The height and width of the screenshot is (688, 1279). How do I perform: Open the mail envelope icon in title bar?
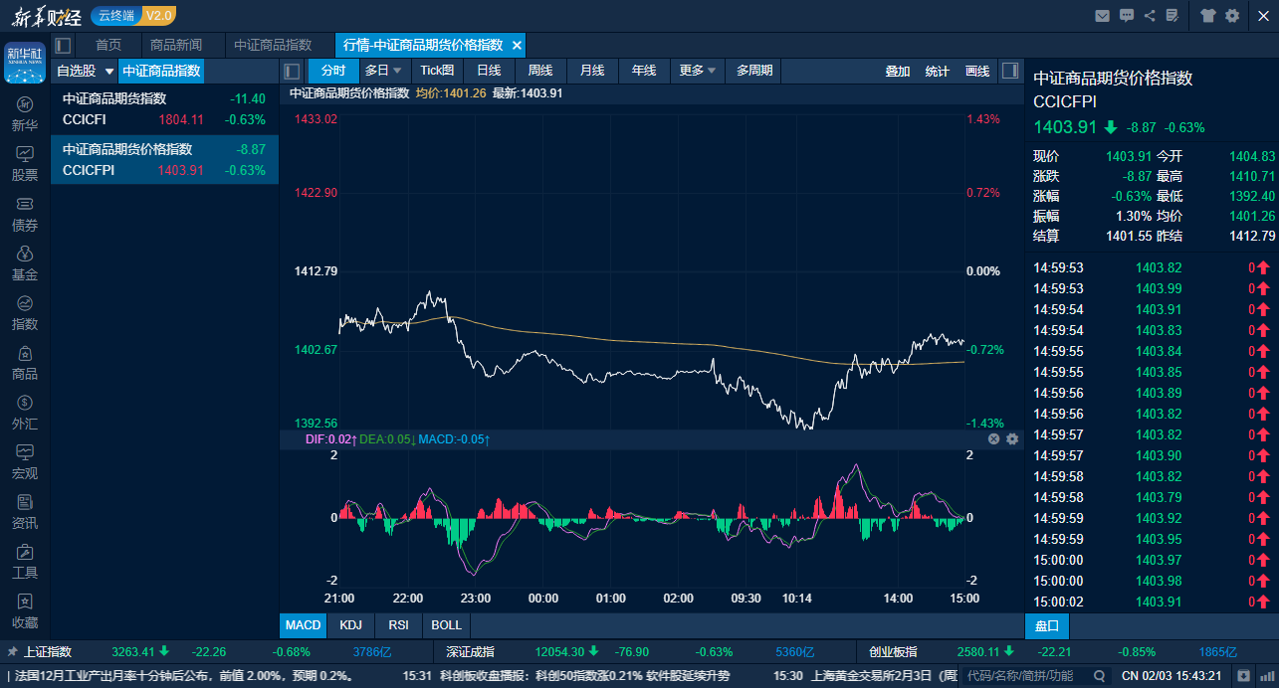point(1102,15)
